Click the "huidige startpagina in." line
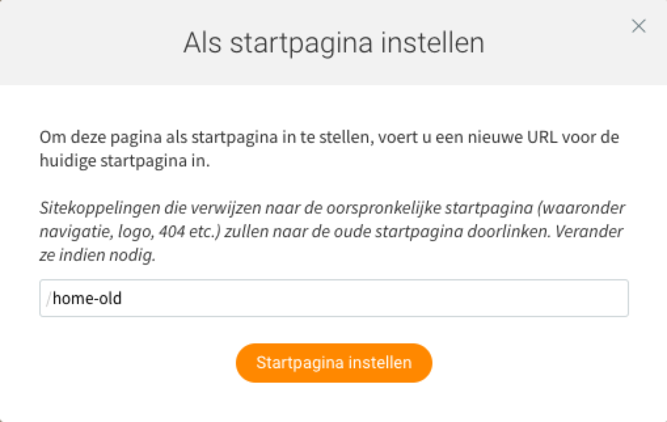Screen dimensions: 667x422 [125, 161]
